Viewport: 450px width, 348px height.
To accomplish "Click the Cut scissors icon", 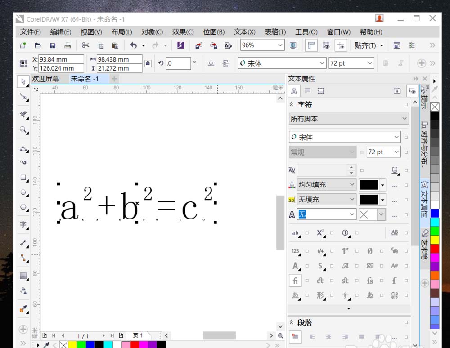I will (85, 45).
